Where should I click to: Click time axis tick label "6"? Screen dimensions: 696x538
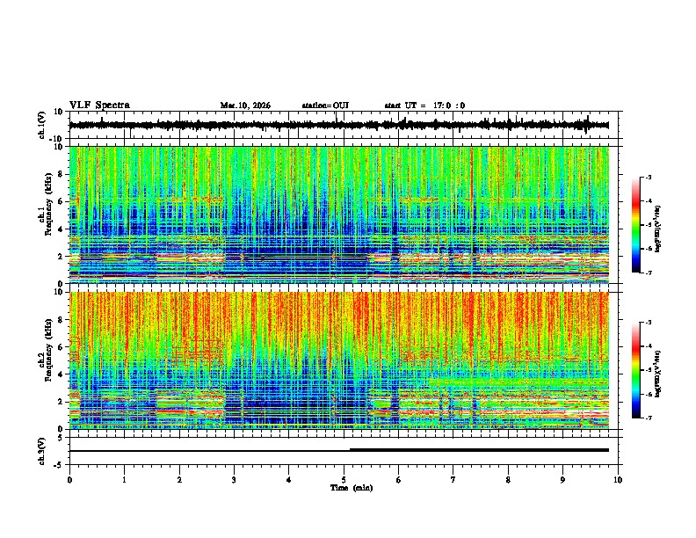[399, 480]
